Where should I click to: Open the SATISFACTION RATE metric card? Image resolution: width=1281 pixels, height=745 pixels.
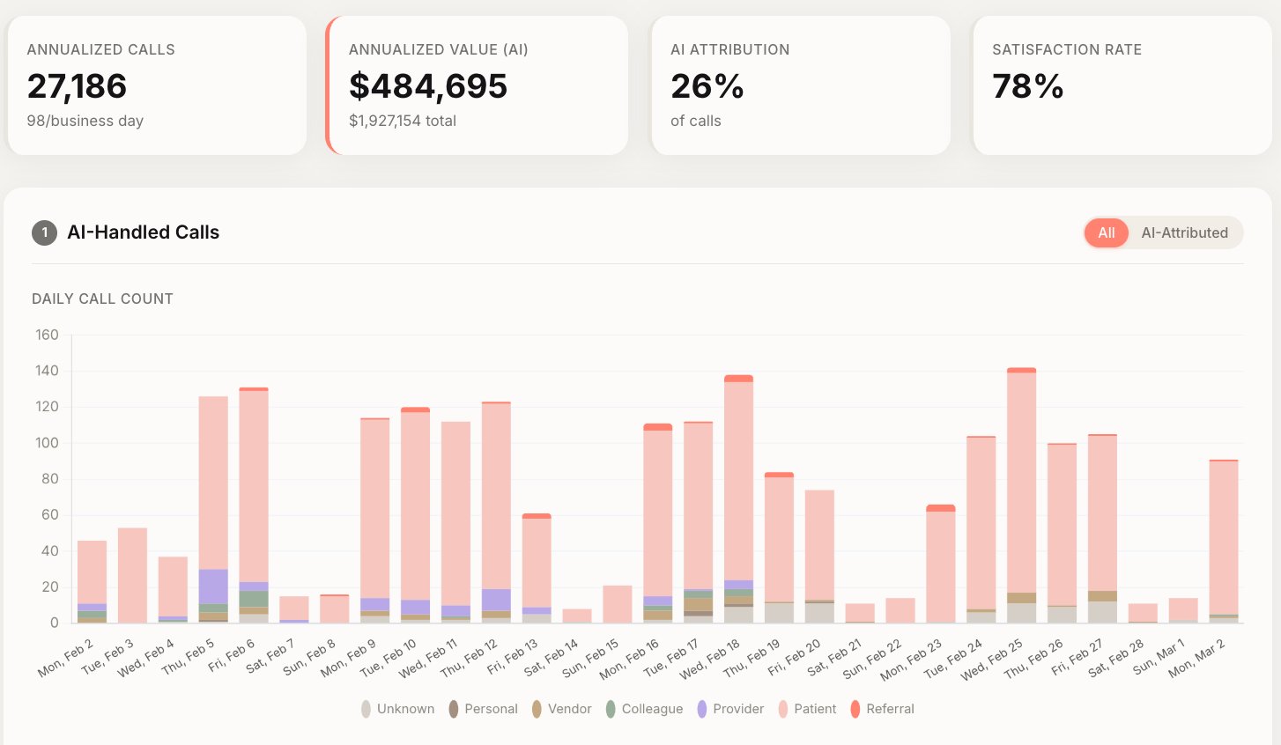(x=1122, y=85)
